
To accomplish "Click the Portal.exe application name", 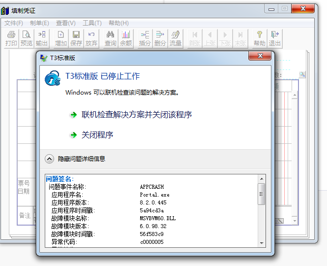I will tap(154, 195).
